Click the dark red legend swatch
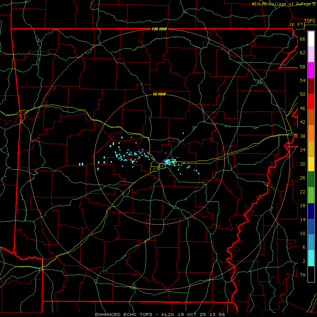317x317 pixels. 311,86
